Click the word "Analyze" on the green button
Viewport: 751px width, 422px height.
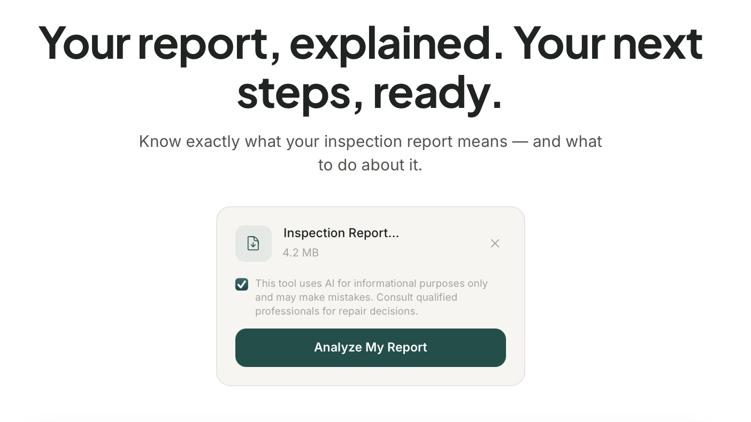tap(338, 347)
